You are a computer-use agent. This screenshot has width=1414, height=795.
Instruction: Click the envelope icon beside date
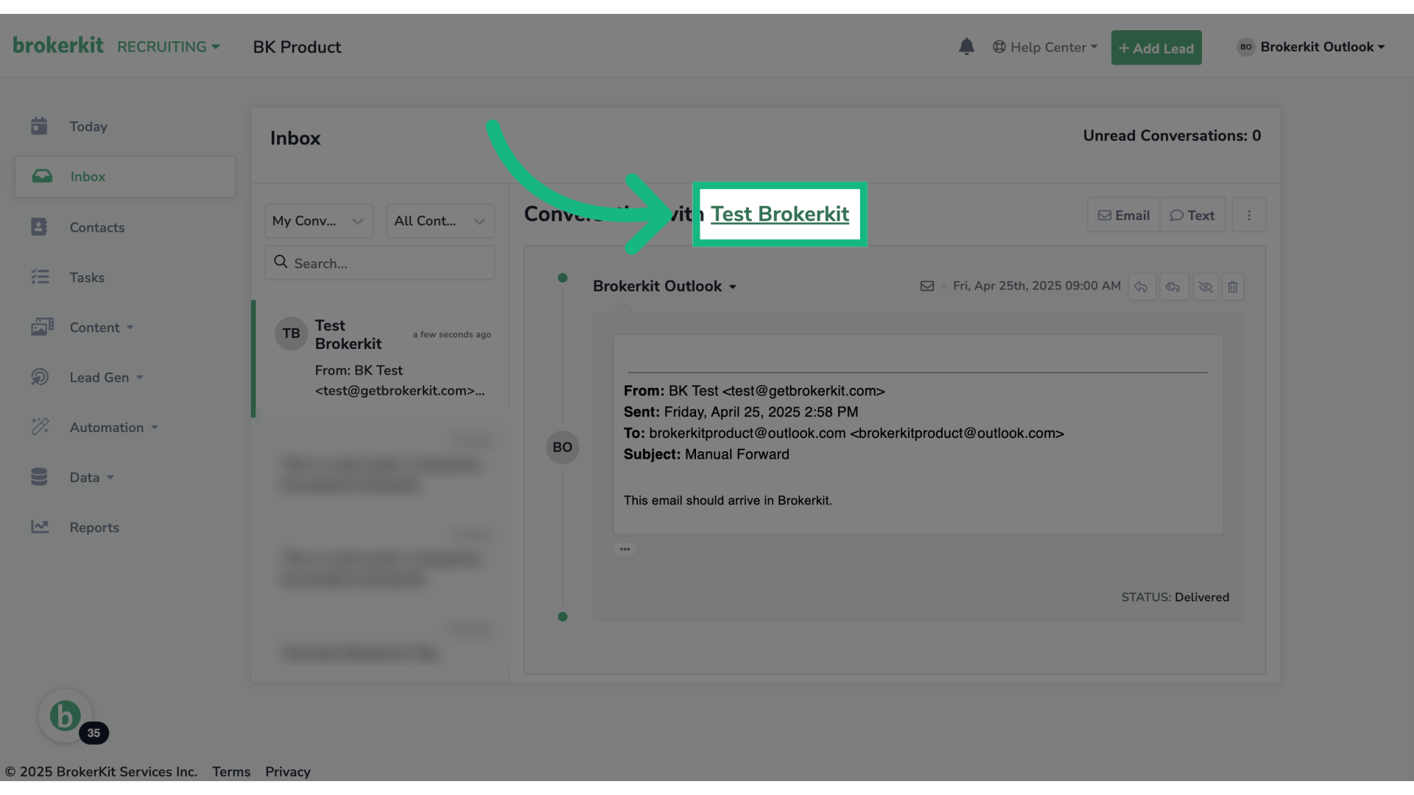[x=927, y=286]
